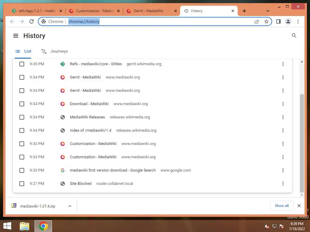Viewport: 310px width, 232px height.
Task: Open the side panel
Action: [x=279, y=21]
